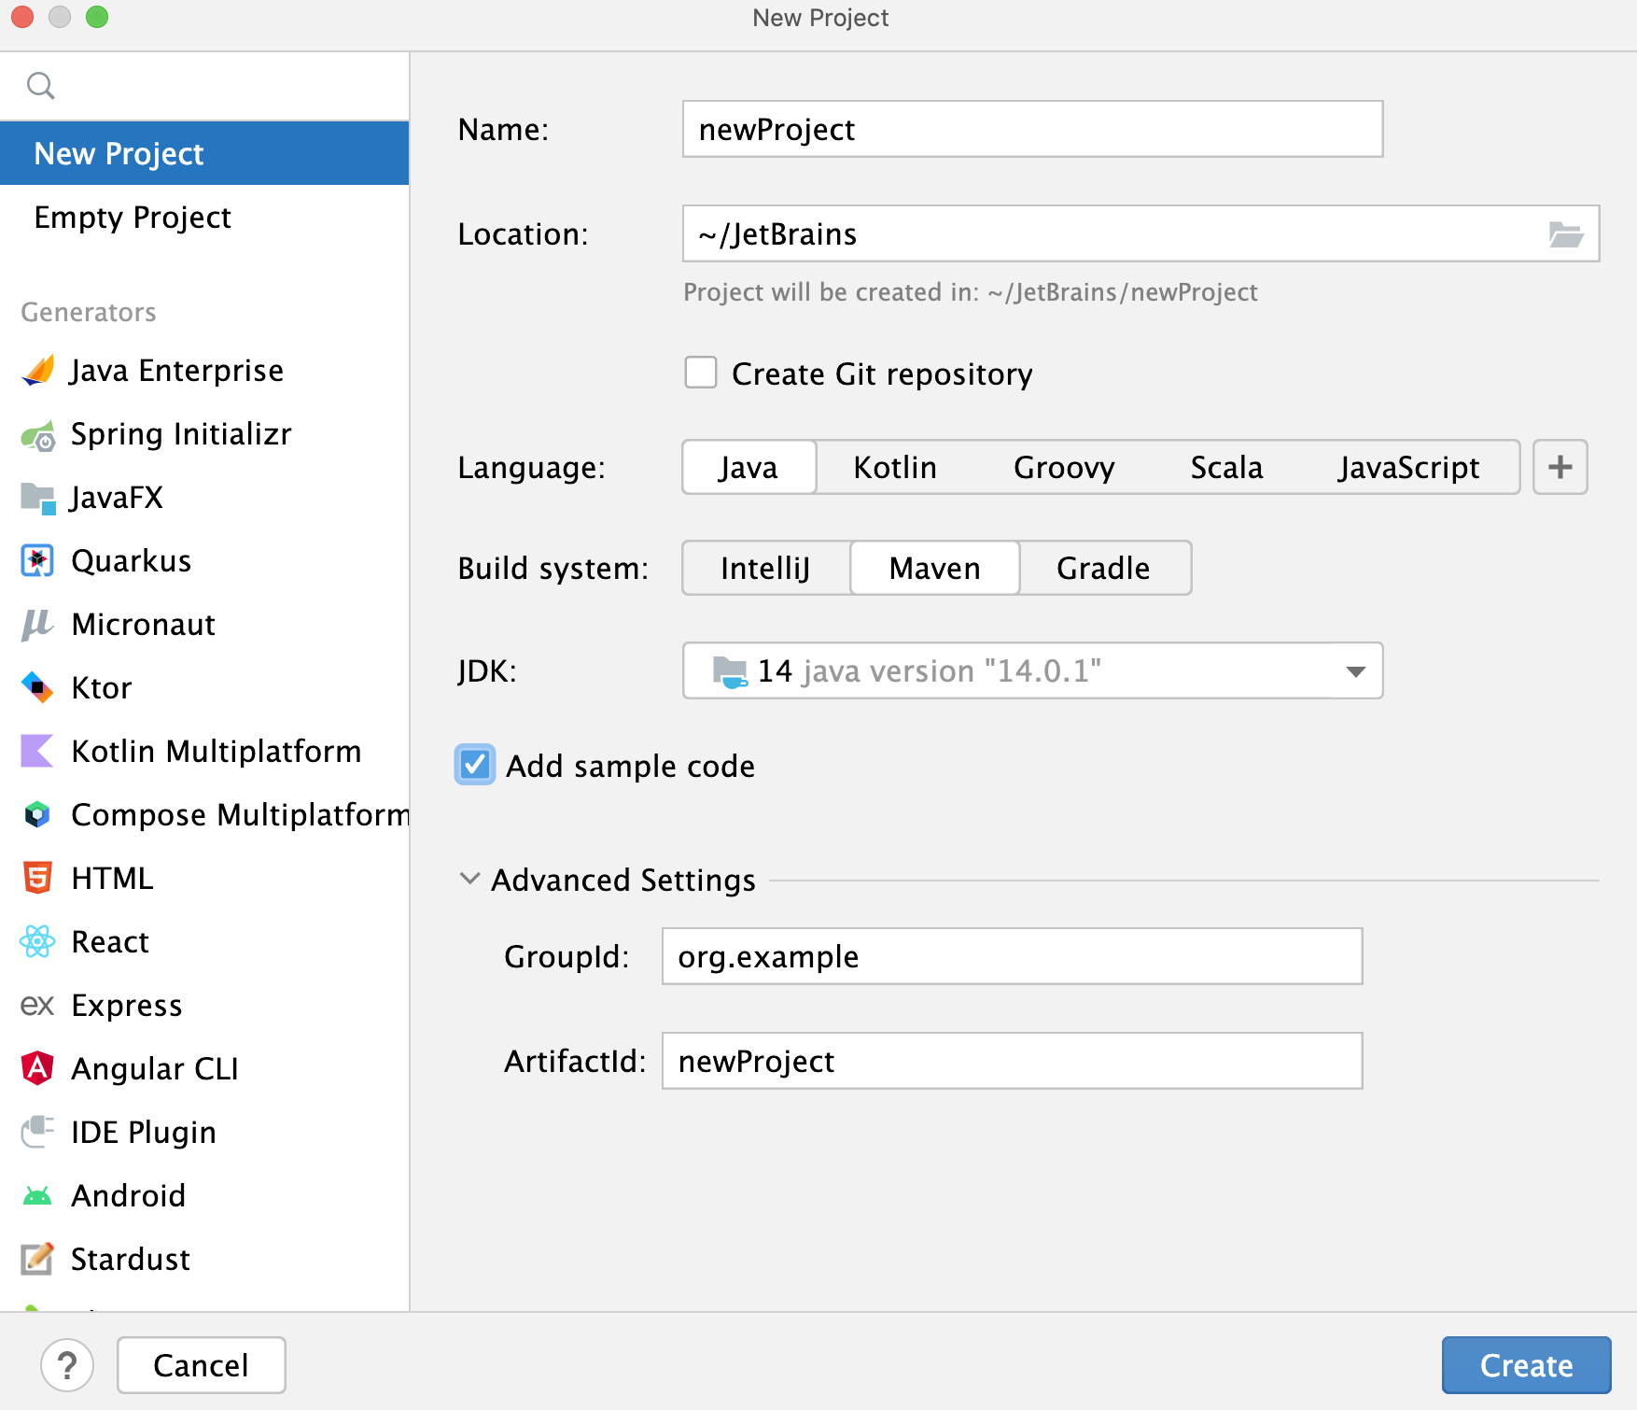Select Gradle as the build system
Screen dimensions: 1637x1410
(x=1103, y=567)
